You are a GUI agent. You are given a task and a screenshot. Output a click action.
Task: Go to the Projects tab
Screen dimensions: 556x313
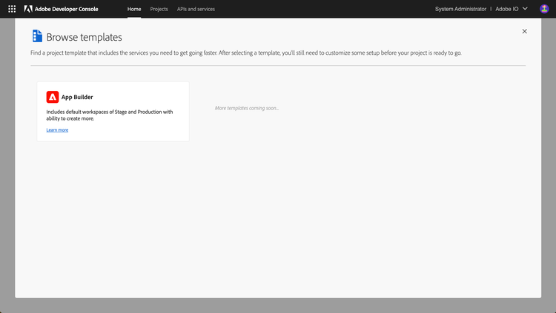tap(159, 9)
